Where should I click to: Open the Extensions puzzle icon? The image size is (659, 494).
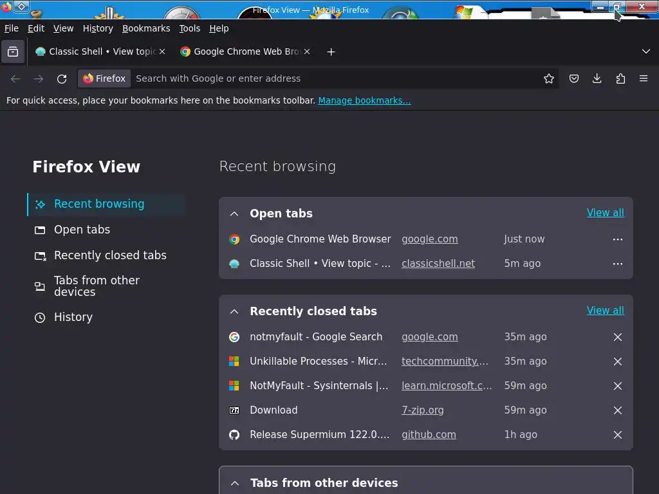620,78
